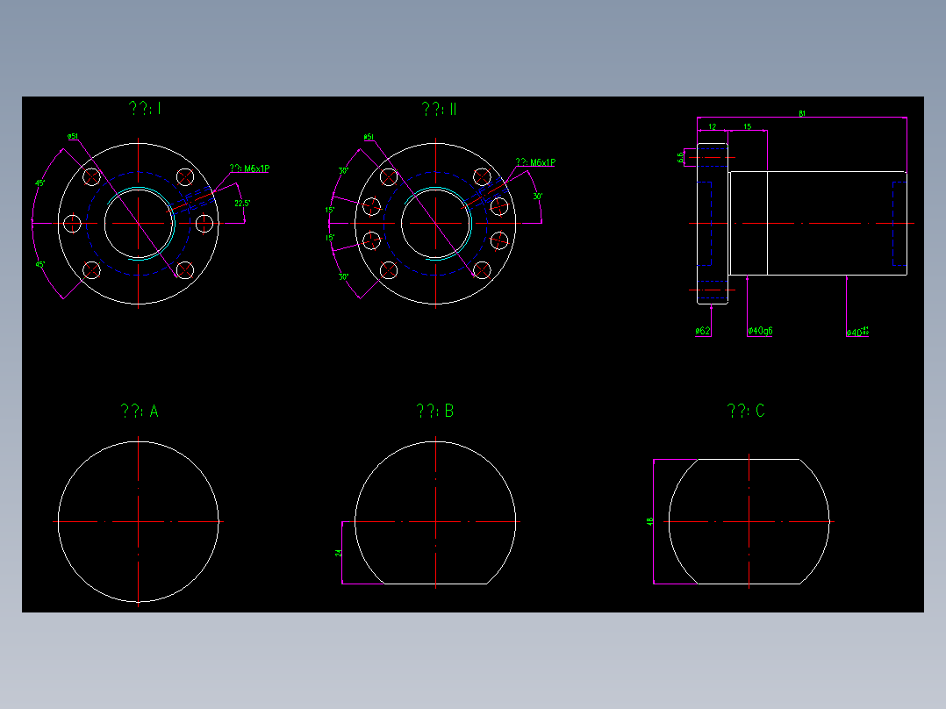Click the "??: A" view label

coord(140,409)
